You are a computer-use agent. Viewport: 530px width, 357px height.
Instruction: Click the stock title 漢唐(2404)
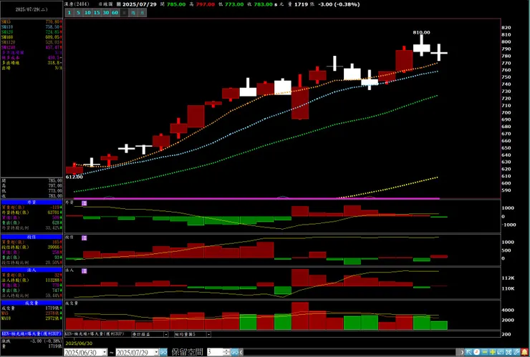point(76,4)
